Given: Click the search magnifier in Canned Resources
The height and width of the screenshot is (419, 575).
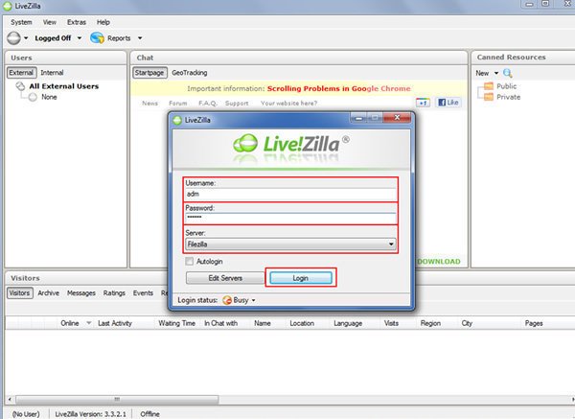Looking at the screenshot, I should tap(508, 73).
